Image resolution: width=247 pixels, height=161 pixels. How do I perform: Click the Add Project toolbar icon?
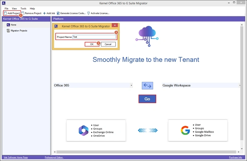(6, 13)
